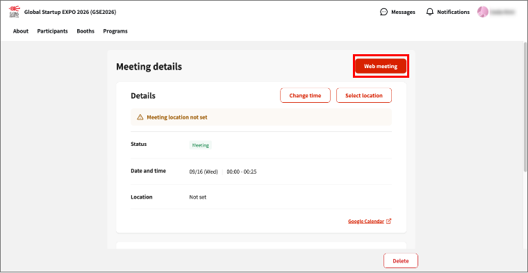Click the green Meeting status badge
The width and height of the screenshot is (528, 273).
pyautogui.click(x=200, y=145)
